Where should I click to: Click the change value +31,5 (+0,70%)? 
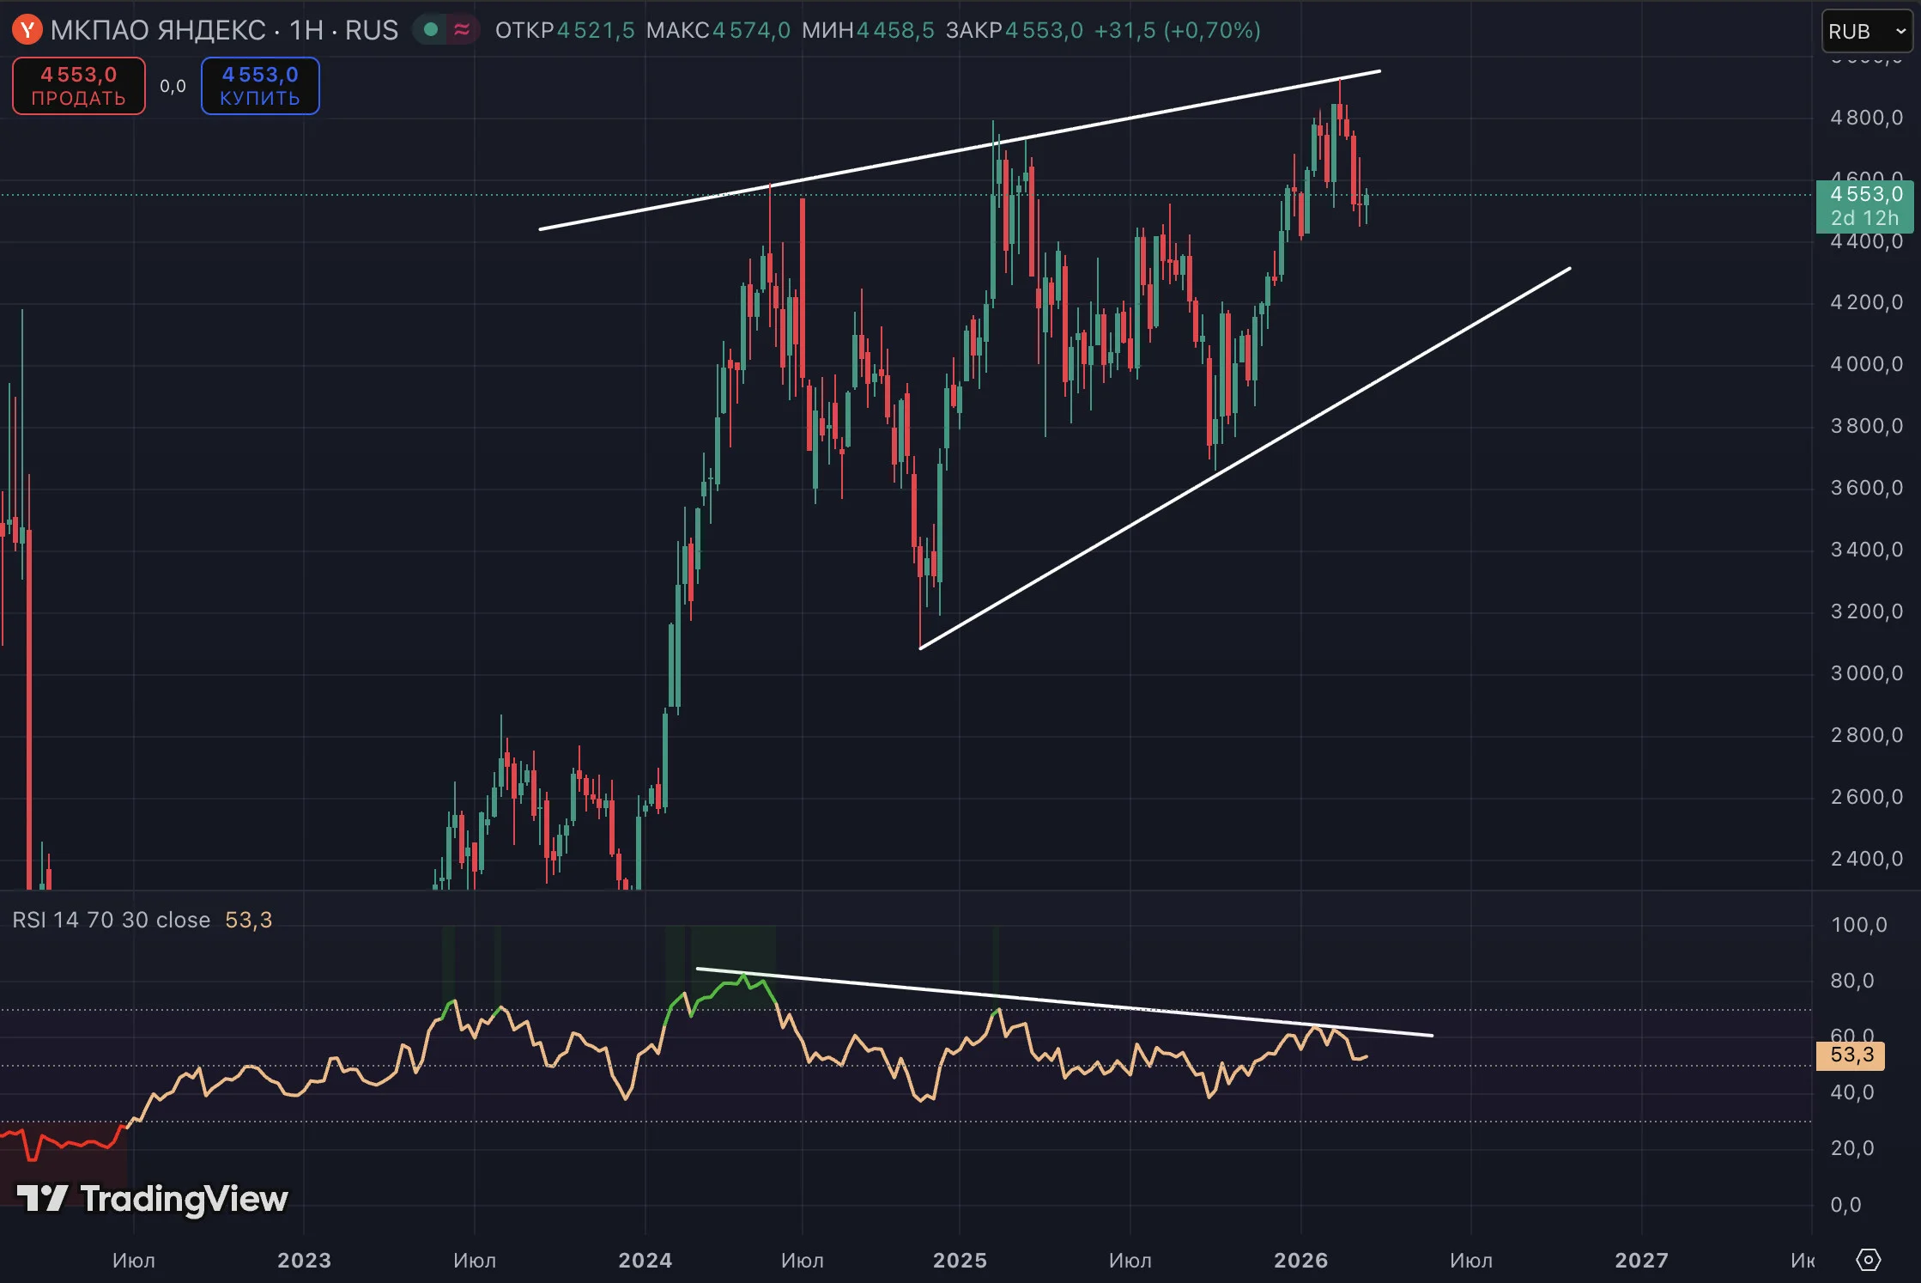click(x=1177, y=30)
